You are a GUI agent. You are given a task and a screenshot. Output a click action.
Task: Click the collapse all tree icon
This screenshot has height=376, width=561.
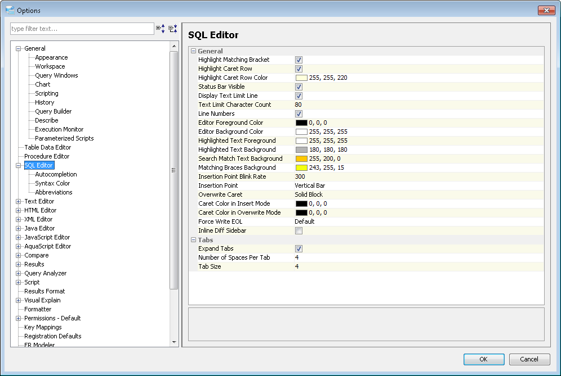[x=173, y=29]
